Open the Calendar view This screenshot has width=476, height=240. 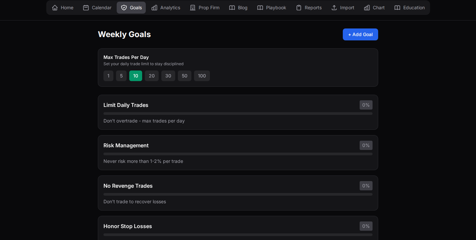[97, 7]
